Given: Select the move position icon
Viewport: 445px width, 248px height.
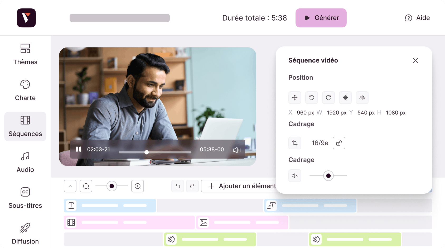Looking at the screenshot, I should (295, 98).
